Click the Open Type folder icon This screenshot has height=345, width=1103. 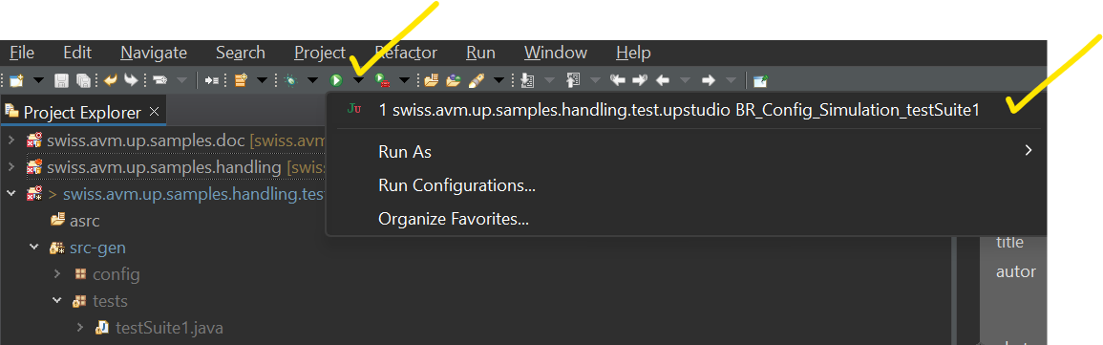432,80
